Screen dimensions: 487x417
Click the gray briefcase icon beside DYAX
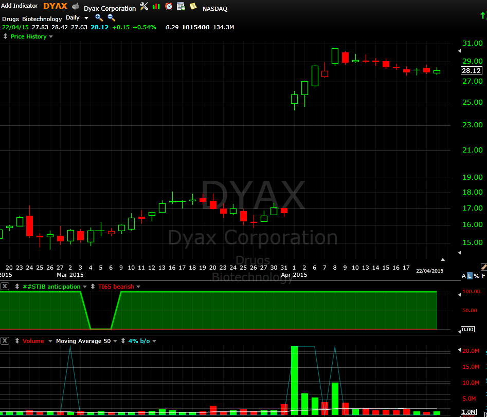coord(76,6)
